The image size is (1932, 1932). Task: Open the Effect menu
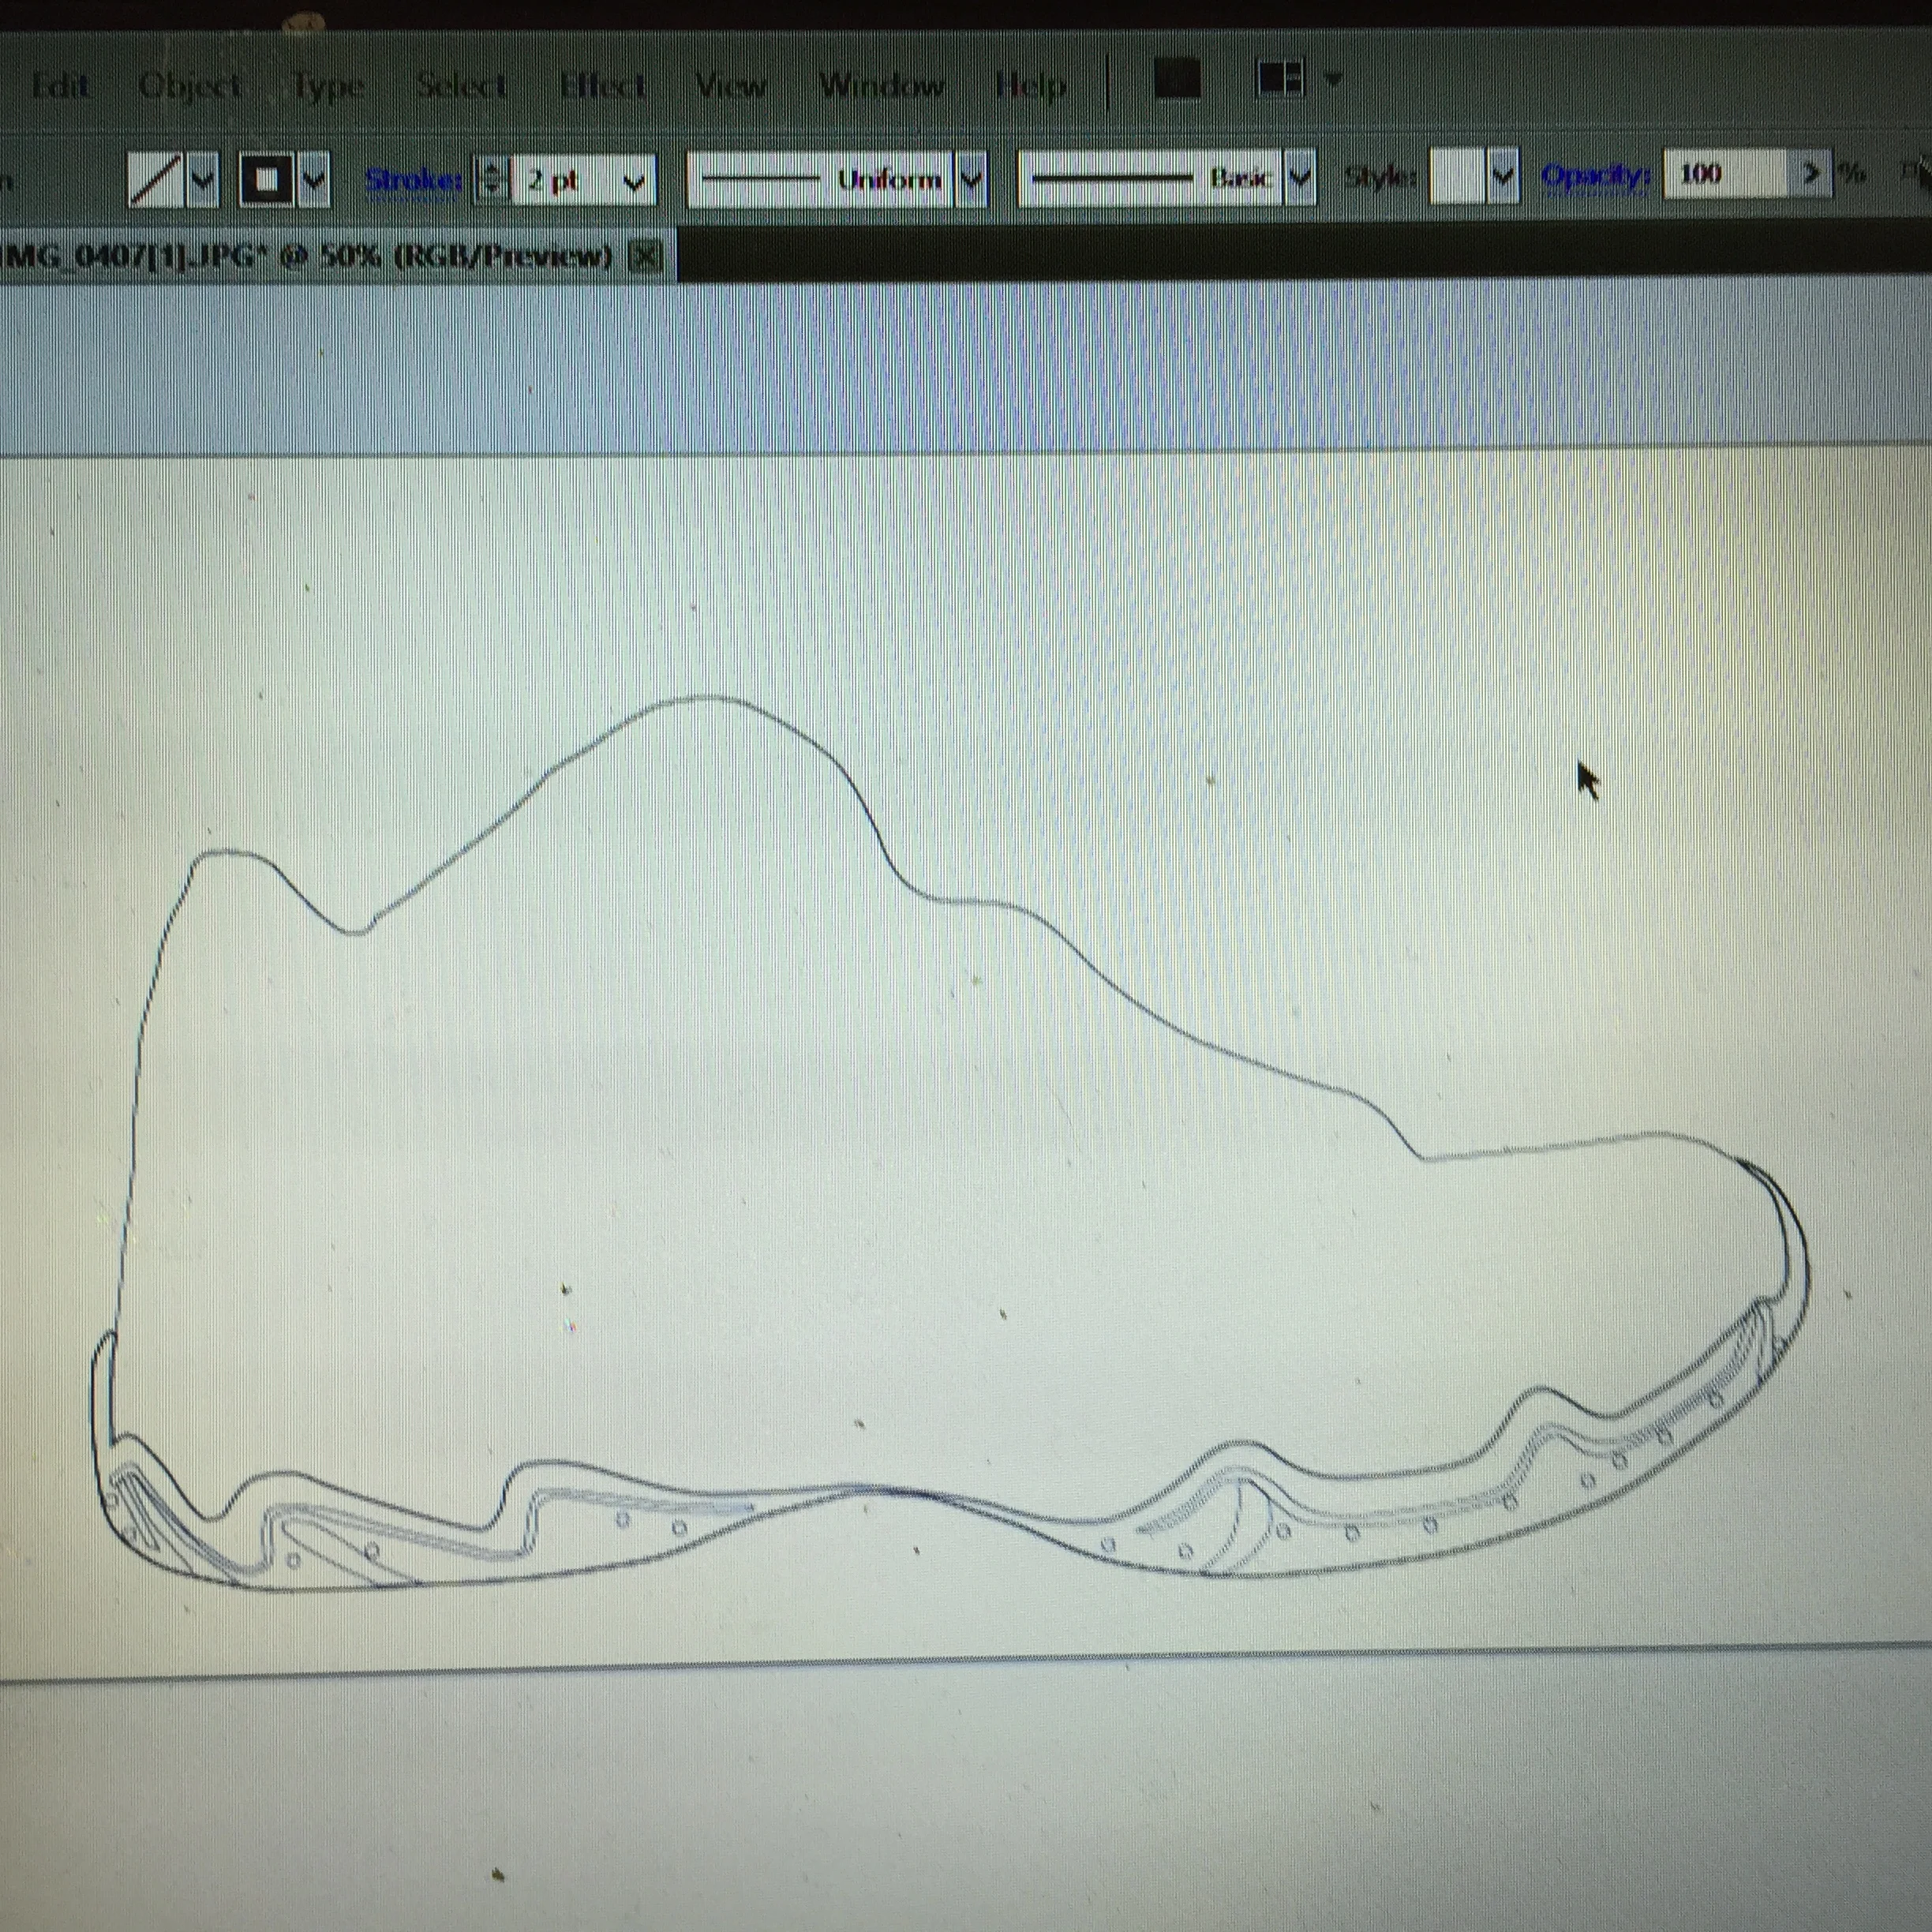tap(602, 86)
